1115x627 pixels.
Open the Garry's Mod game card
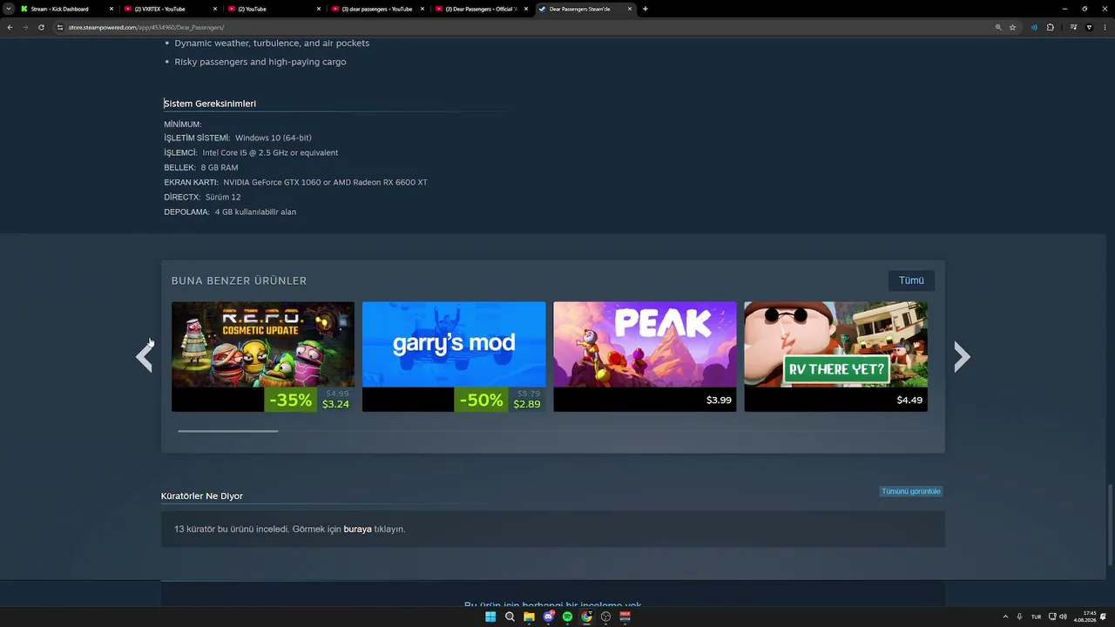pos(454,356)
